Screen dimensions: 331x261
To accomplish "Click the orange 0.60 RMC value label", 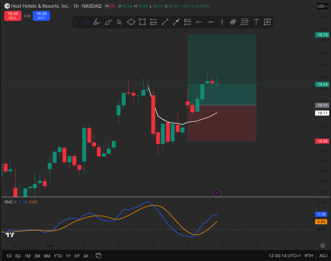I will click(321, 222).
